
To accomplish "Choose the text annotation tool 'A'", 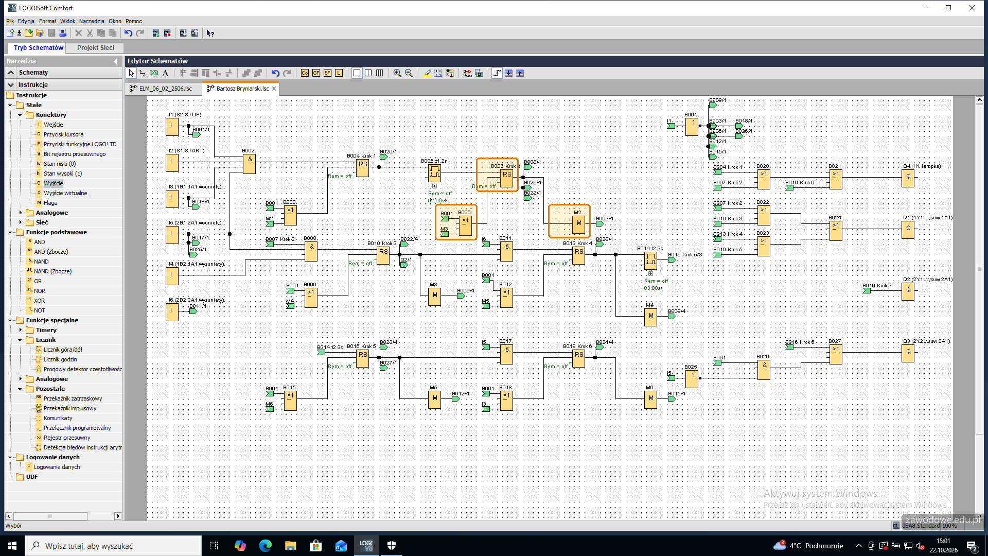I will click(165, 73).
